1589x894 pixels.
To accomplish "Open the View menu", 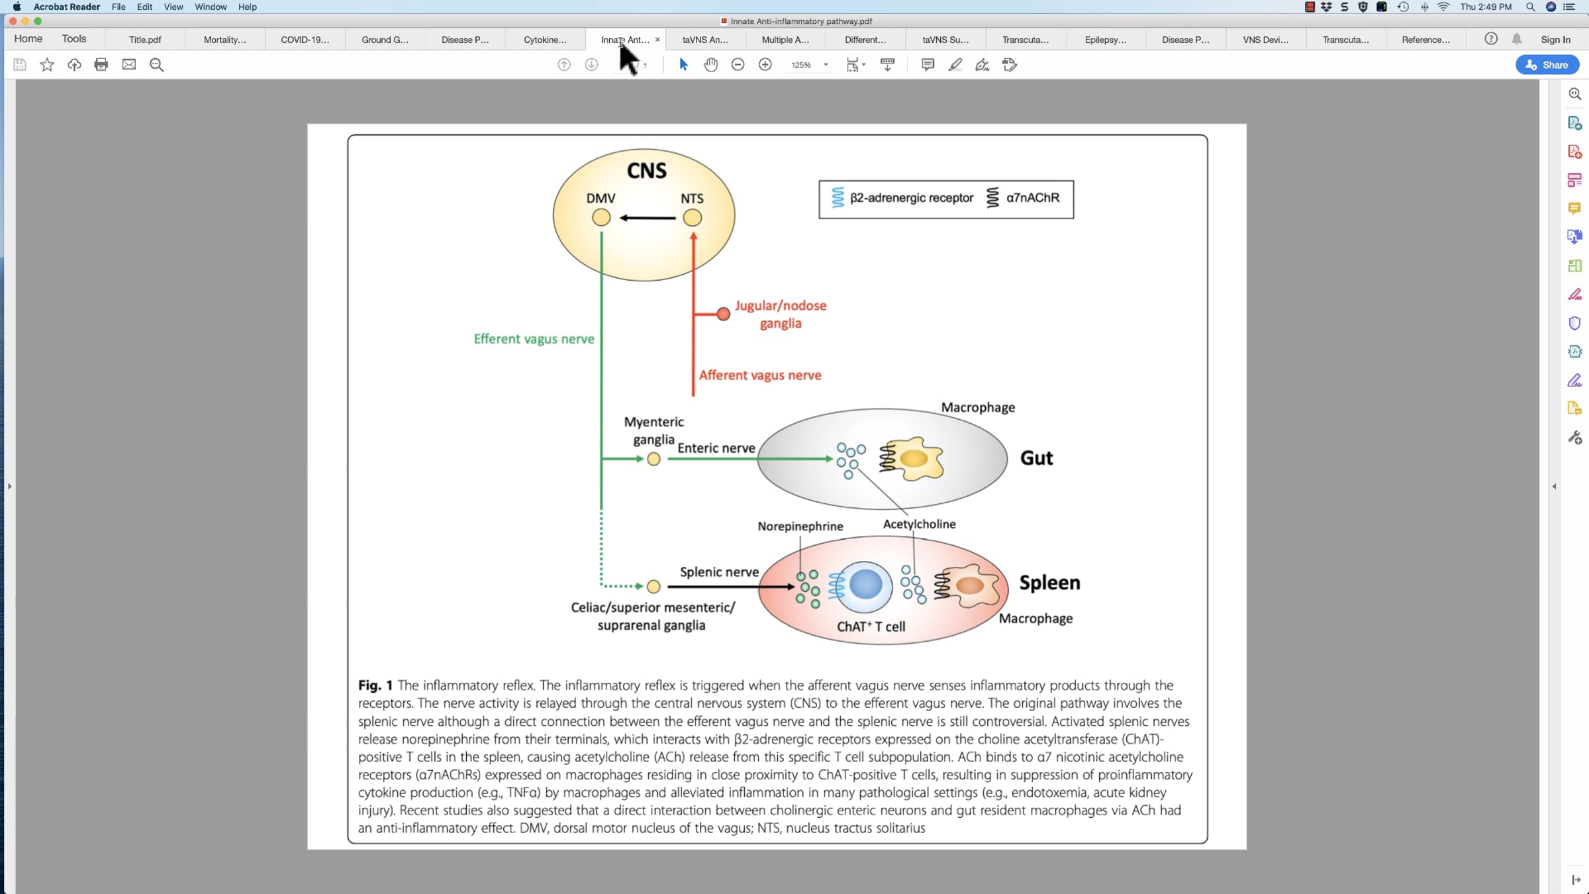I will pos(173,7).
